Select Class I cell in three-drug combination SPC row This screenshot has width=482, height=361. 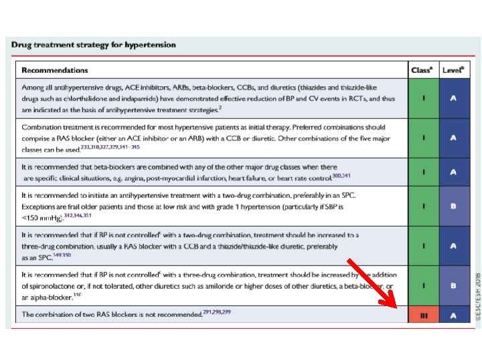point(424,246)
